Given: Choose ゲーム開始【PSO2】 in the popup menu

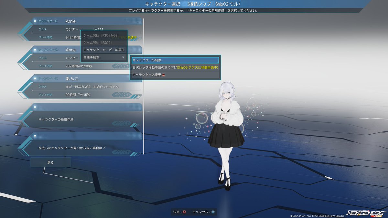Looking at the screenshot, I should tap(104, 42).
